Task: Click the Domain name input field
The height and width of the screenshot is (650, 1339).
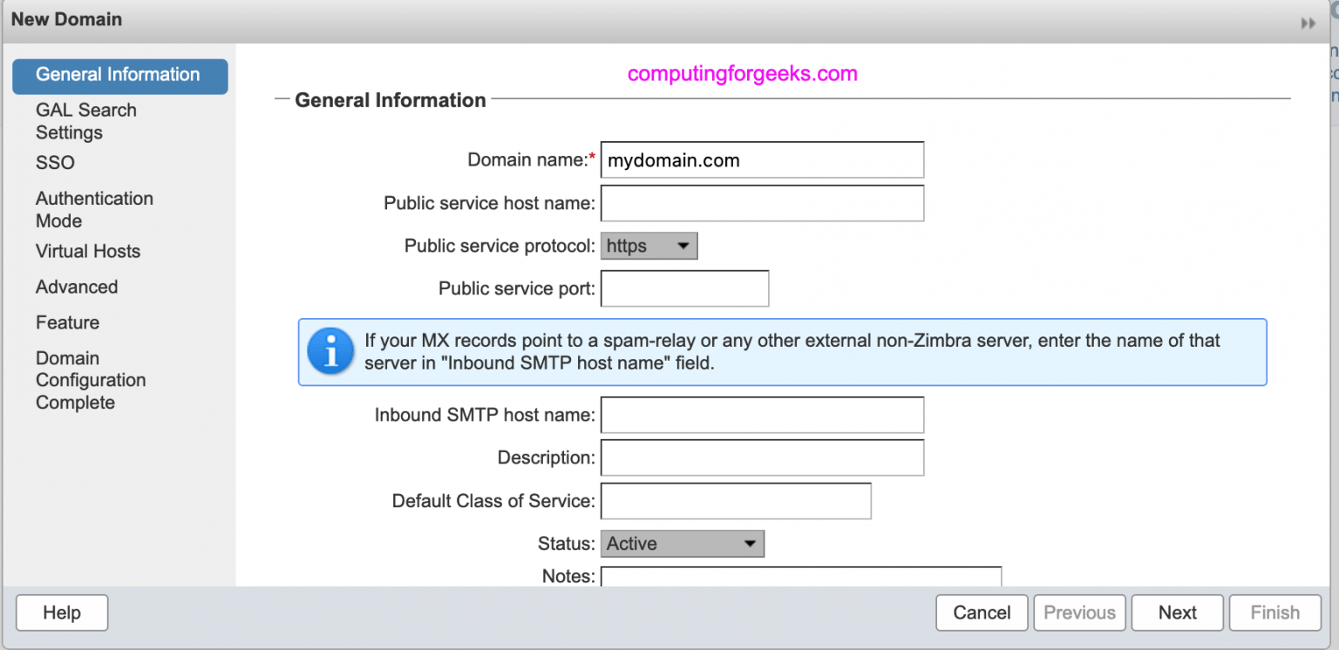Action: [x=761, y=159]
